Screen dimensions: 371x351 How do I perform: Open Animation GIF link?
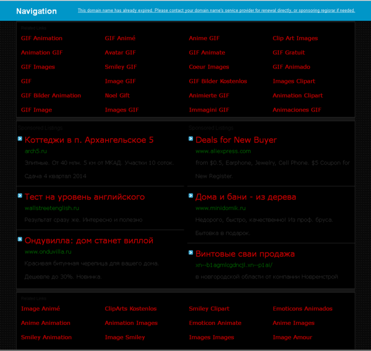click(x=41, y=53)
